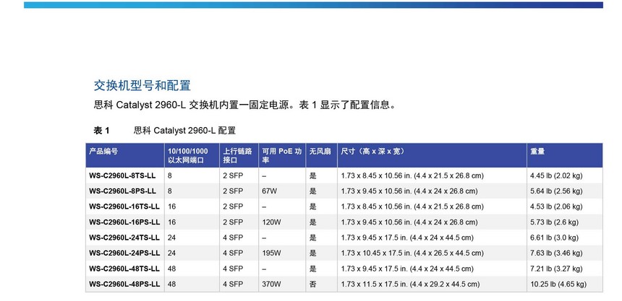This screenshot has height=301, width=622.
Task: Click weight 6.61 lb (3.0 kg)
Action: pos(554,237)
